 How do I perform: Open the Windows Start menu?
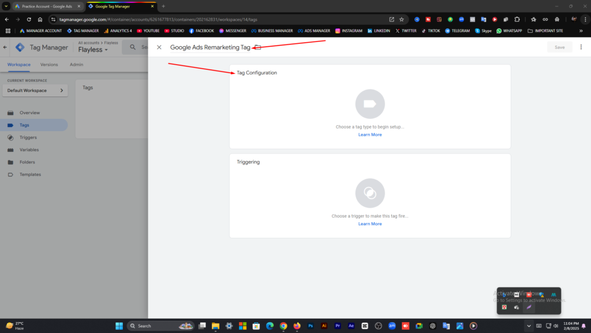[119, 326]
